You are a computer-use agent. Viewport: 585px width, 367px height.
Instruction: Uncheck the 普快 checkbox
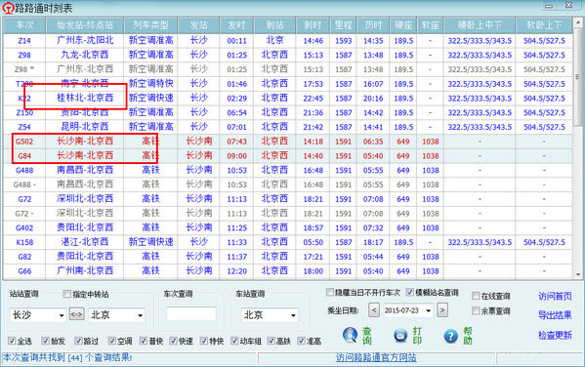click(x=144, y=341)
